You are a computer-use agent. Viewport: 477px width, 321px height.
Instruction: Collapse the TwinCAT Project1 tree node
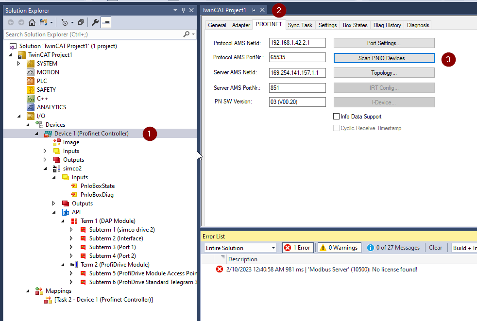coord(11,55)
